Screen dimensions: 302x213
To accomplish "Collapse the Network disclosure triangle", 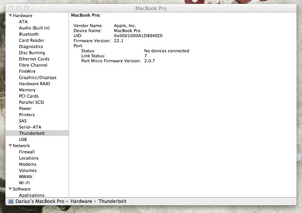I will pyautogui.click(x=10, y=146).
